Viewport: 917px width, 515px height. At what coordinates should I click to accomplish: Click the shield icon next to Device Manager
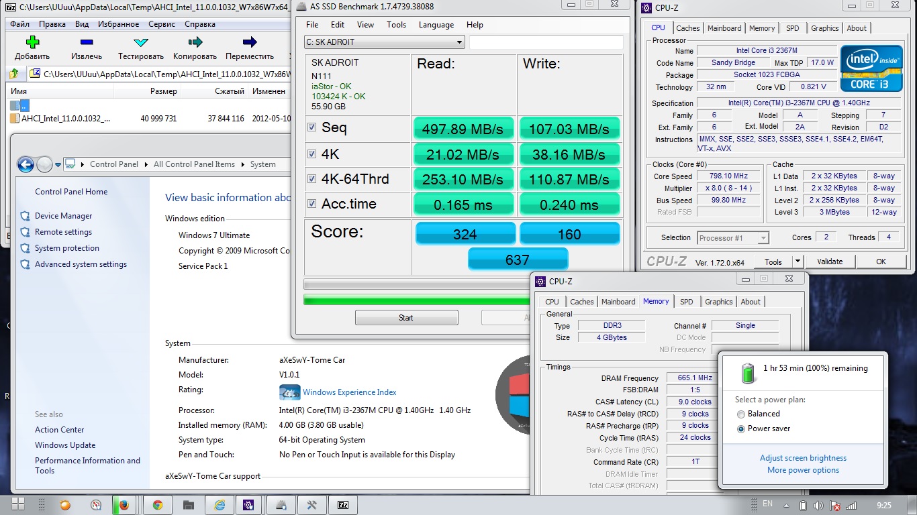point(26,216)
